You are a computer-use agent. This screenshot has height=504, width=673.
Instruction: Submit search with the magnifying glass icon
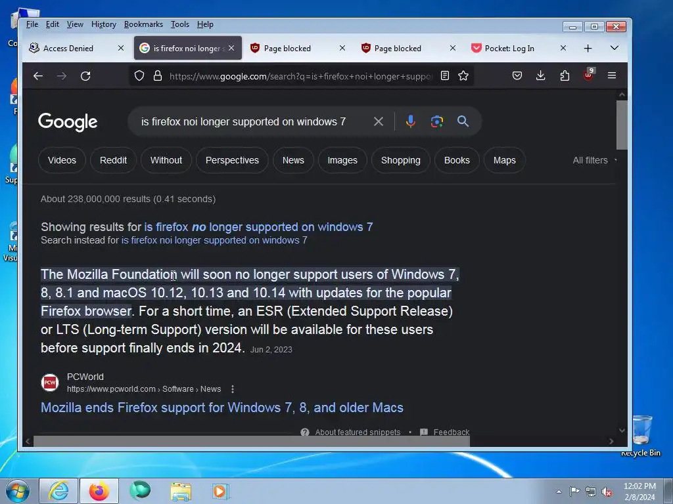point(463,121)
